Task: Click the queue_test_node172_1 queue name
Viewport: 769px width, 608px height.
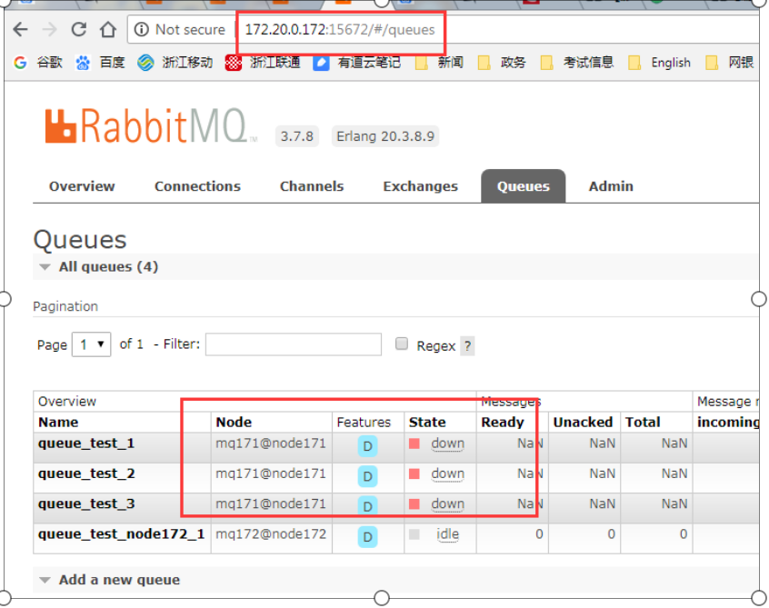Action: (x=120, y=535)
